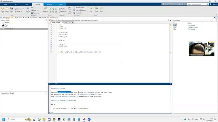
Task: Click the back arrow in the address bar
Action: tap(1, 18)
